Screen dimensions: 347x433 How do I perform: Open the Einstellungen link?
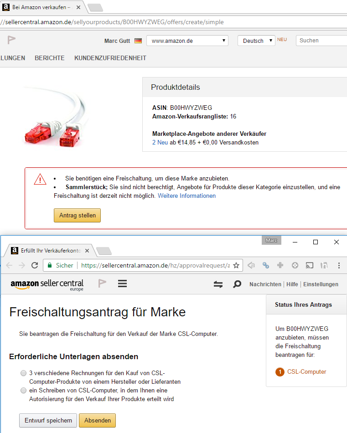coord(321,284)
